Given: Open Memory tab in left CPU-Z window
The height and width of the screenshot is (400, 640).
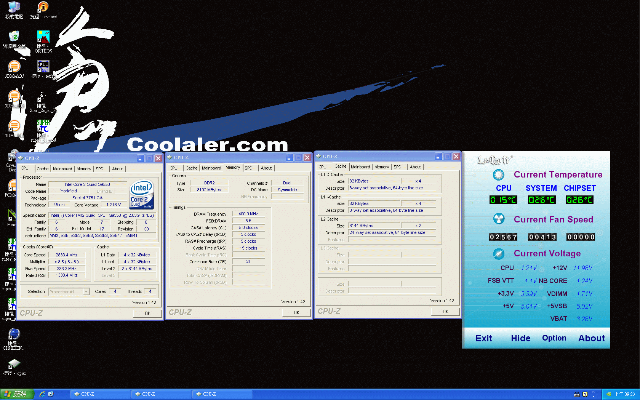Looking at the screenshot, I should pos(84,169).
